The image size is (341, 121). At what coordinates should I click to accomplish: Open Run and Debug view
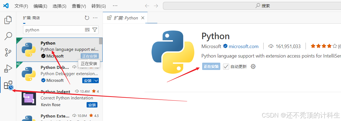pyautogui.click(x=8, y=69)
